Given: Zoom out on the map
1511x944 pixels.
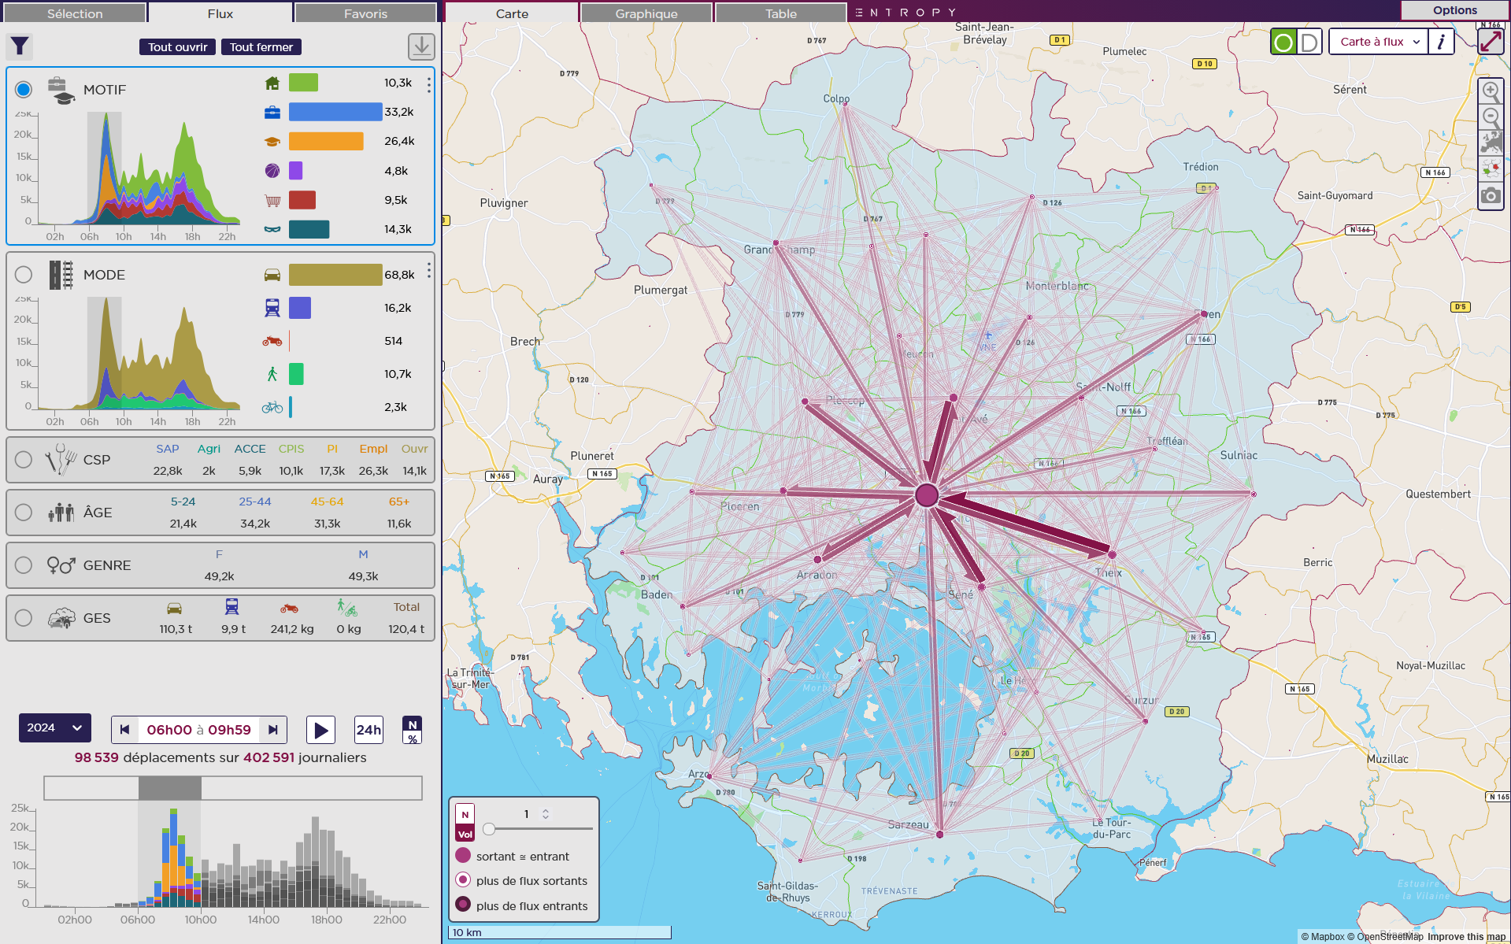Looking at the screenshot, I should [1491, 117].
